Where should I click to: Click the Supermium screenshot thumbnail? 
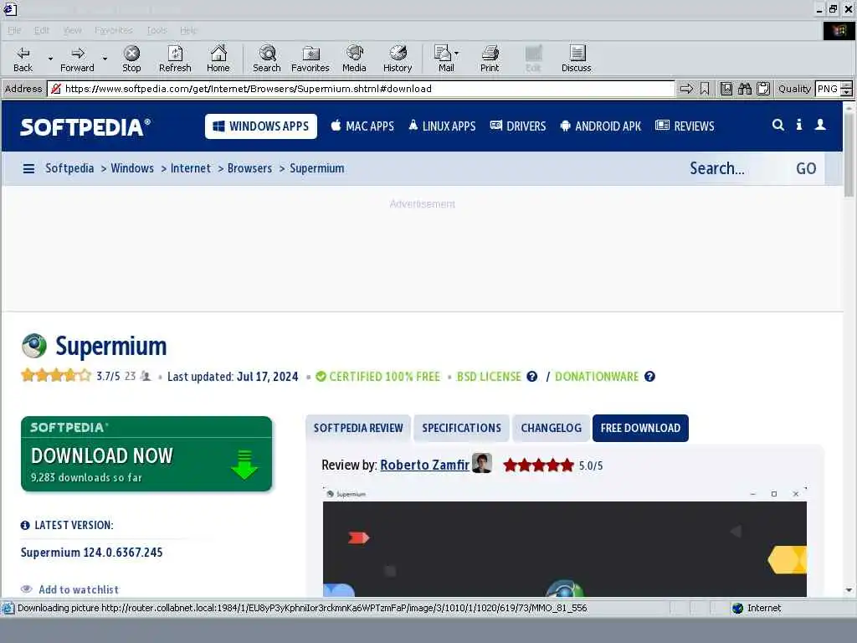(565, 542)
